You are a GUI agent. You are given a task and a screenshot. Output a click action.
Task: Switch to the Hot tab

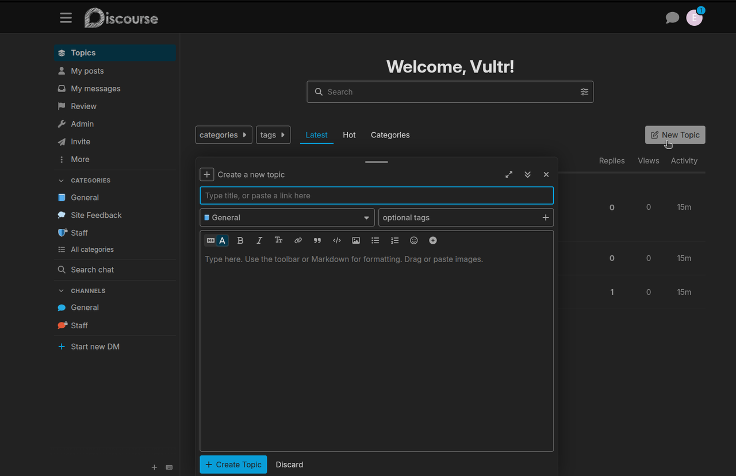tap(349, 135)
